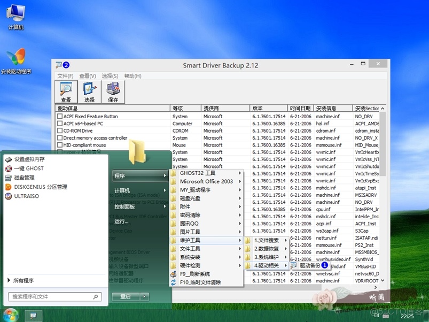Check the ACPI Fixed Feature Button driver

(x=59, y=116)
